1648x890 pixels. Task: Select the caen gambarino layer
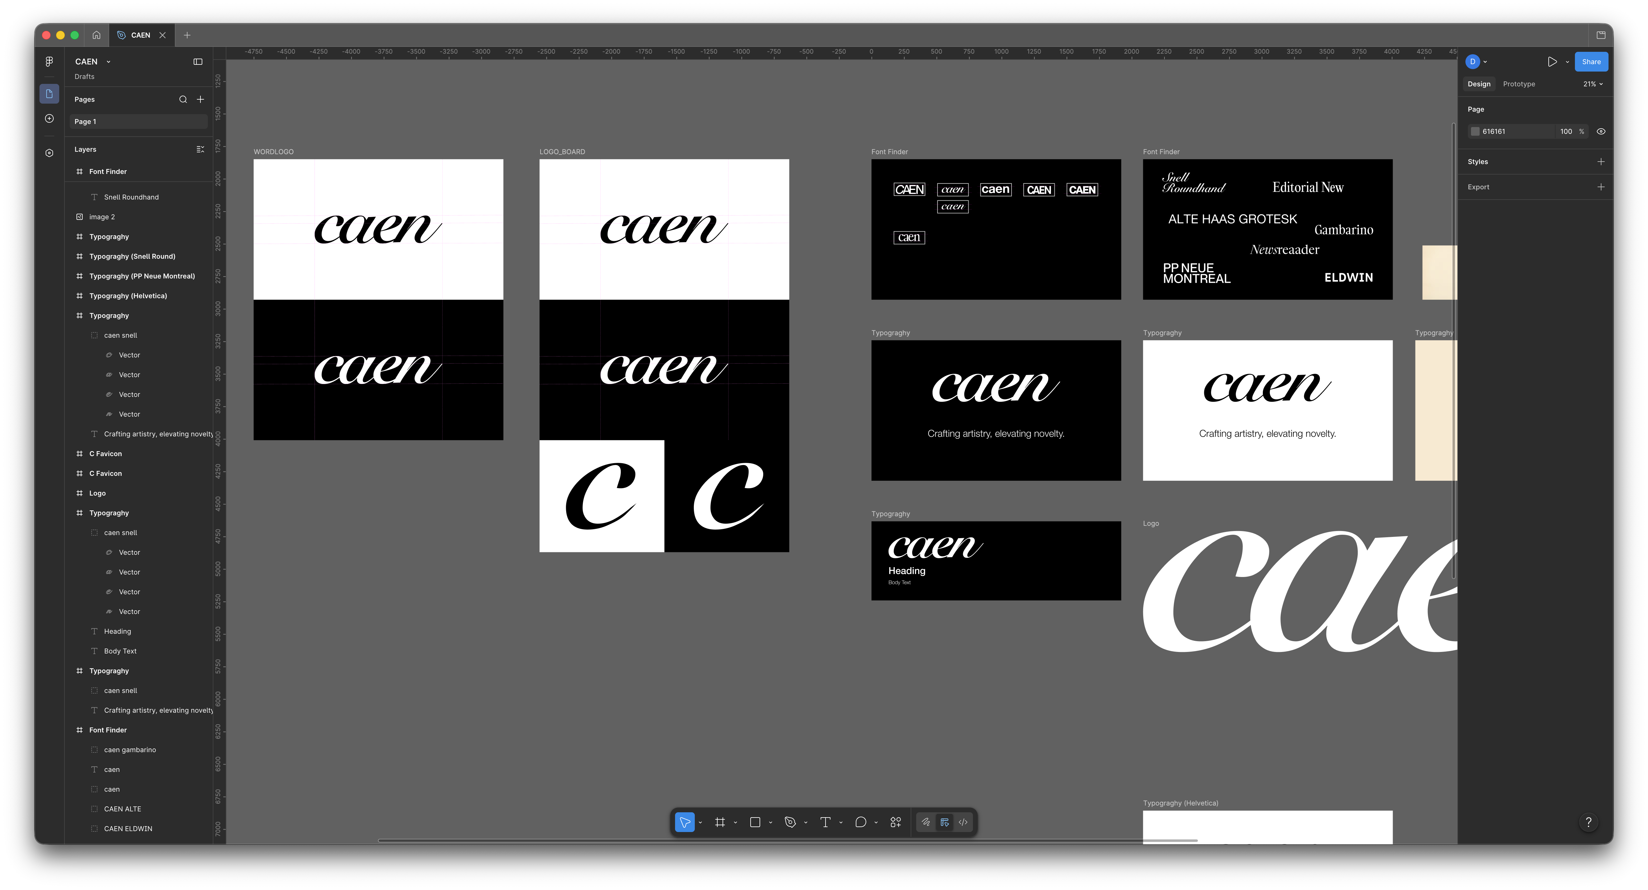click(139, 750)
